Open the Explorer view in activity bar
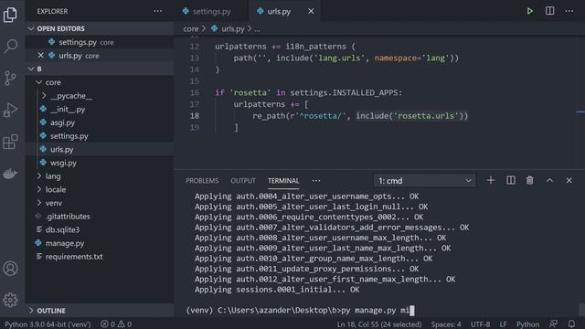Screen dimensions: 585x329 pyautogui.click(x=10, y=15)
